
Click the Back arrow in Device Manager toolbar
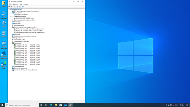[x=9, y=7]
